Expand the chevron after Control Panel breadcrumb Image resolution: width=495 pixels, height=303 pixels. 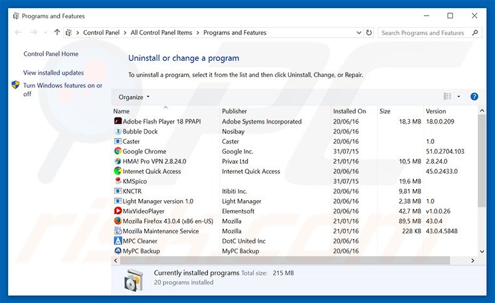pos(125,33)
